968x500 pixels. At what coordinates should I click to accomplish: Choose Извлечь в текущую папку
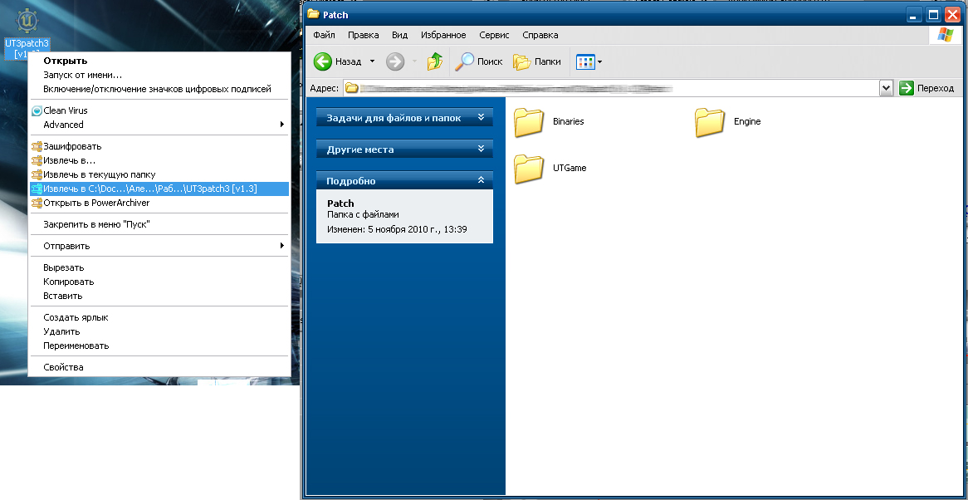(x=99, y=174)
